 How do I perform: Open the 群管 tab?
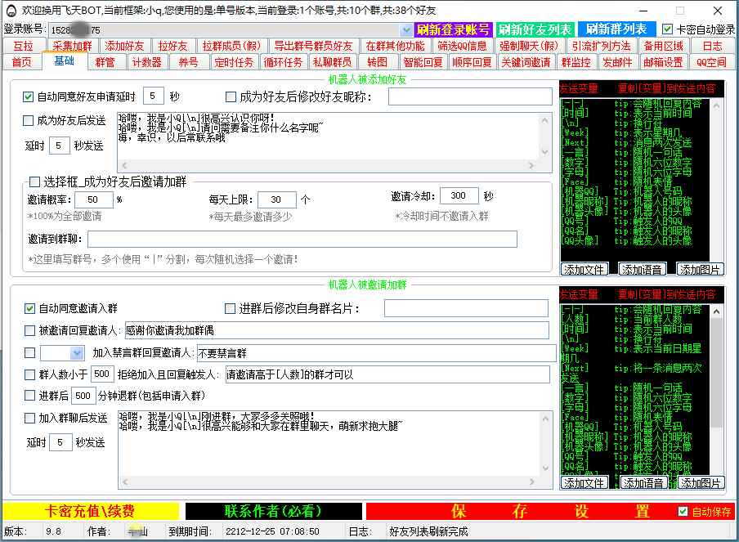click(x=105, y=62)
